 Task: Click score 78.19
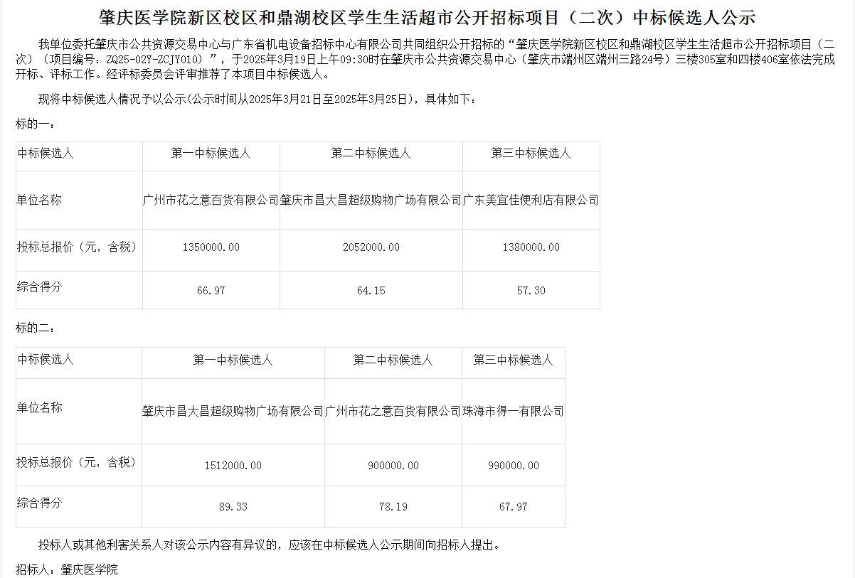click(393, 507)
